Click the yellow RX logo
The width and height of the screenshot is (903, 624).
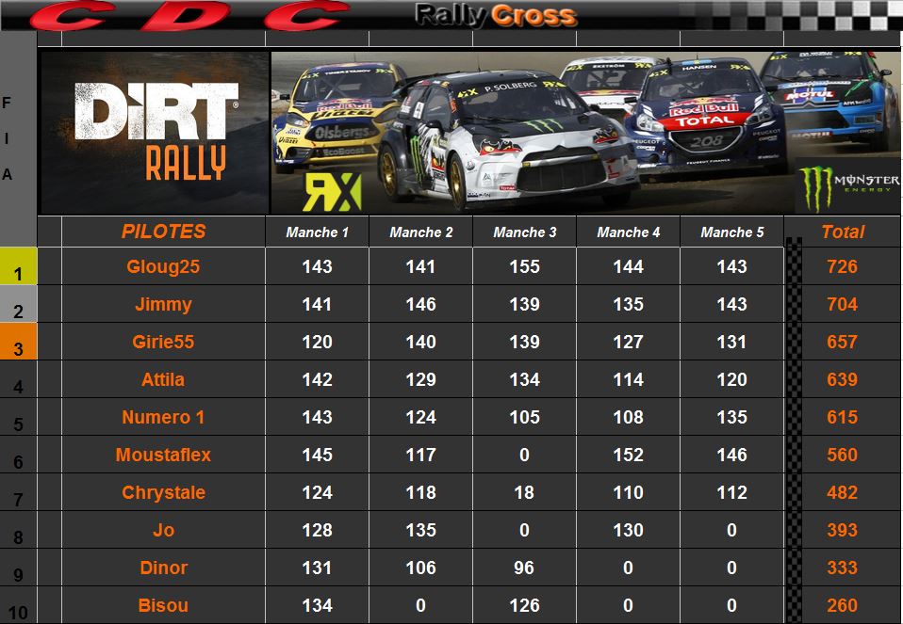333,193
